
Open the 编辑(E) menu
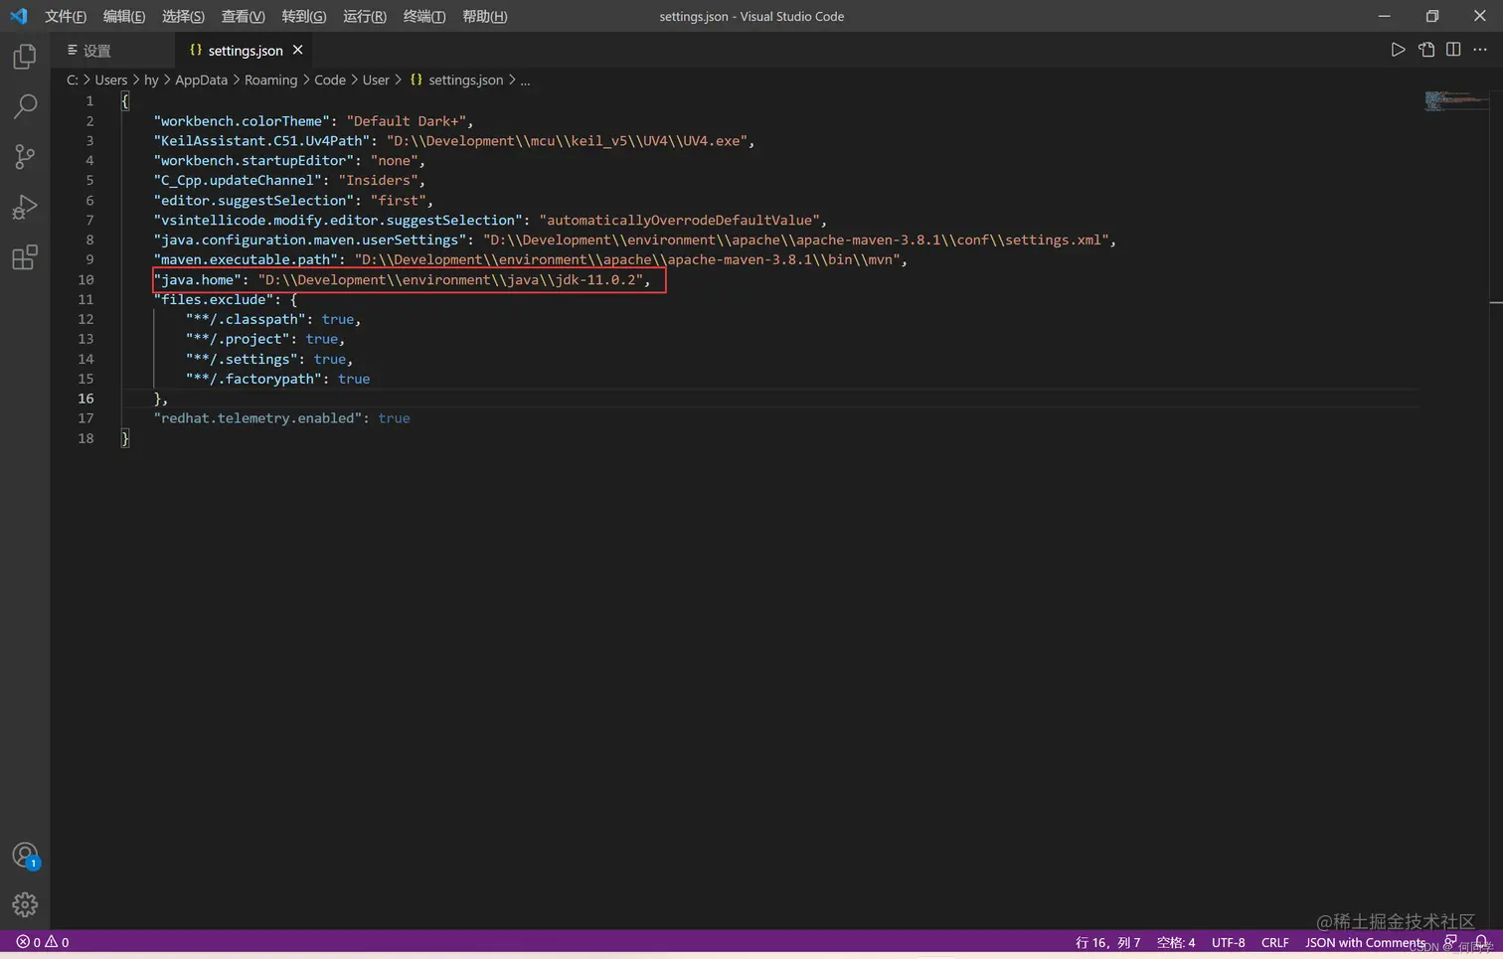(x=124, y=16)
